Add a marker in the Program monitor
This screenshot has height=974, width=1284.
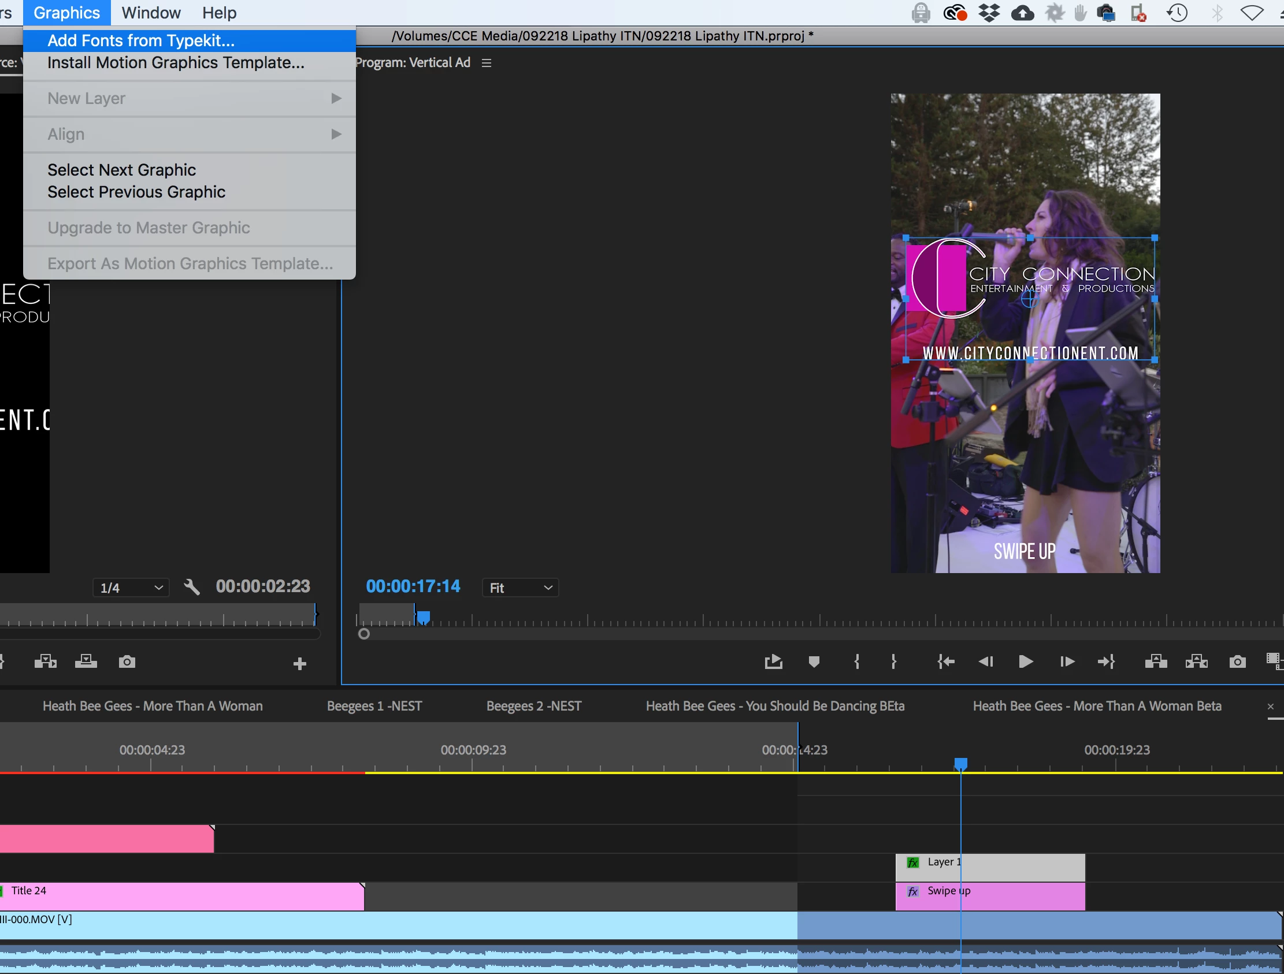point(814,661)
